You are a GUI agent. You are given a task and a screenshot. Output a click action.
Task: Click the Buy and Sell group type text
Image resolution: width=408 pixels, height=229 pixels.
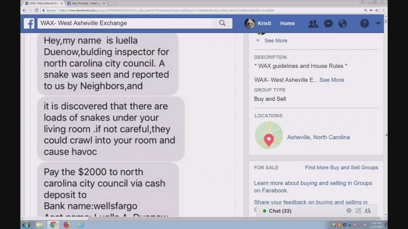click(x=270, y=99)
